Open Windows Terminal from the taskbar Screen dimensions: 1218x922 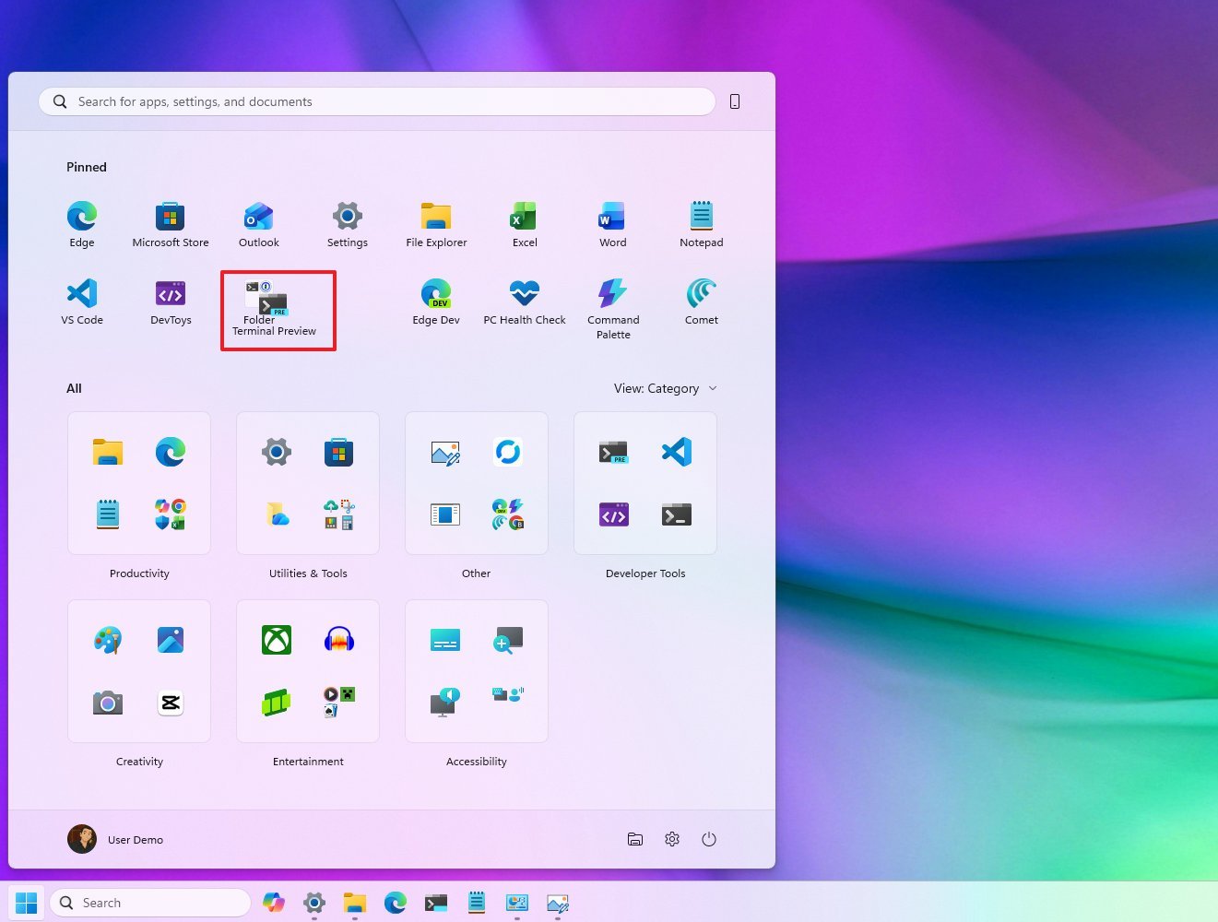435,902
